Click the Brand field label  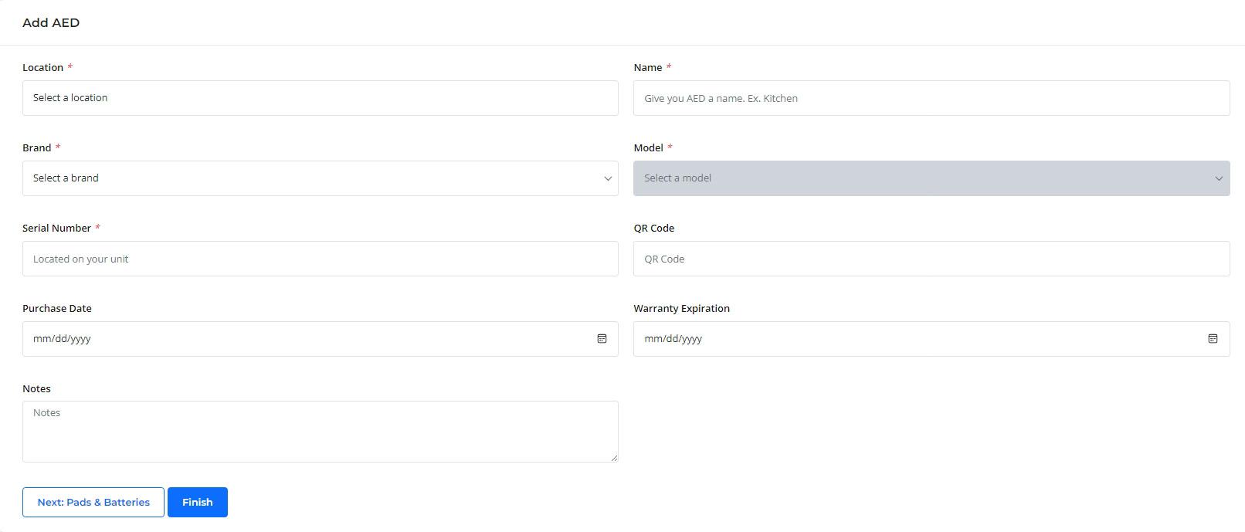click(36, 147)
